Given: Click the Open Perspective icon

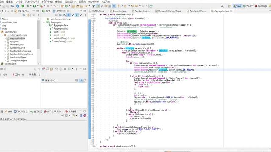Looking at the screenshot, I should tap(229, 6).
